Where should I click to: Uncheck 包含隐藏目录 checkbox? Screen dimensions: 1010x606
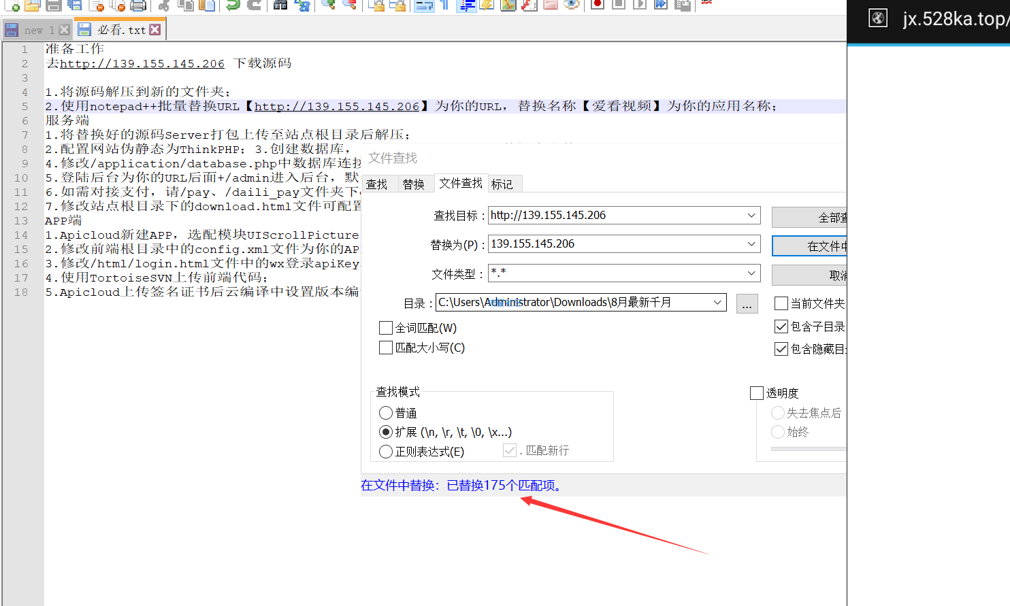pyautogui.click(x=781, y=349)
